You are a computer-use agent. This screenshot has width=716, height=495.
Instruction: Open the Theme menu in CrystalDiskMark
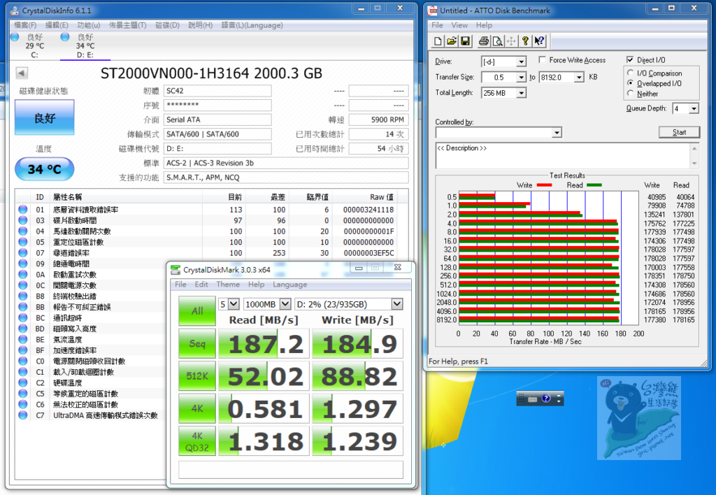click(x=228, y=285)
